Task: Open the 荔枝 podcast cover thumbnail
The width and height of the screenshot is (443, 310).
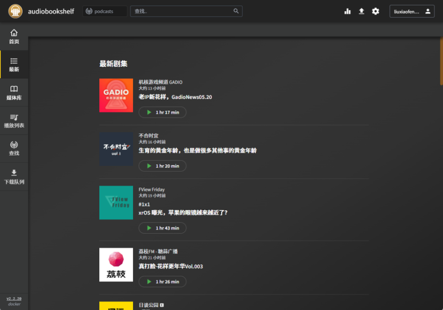Action: [116, 264]
